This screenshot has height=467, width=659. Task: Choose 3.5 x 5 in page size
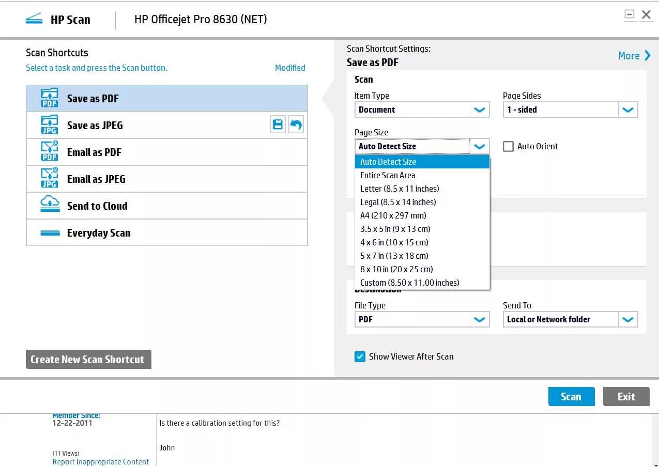tap(422, 229)
